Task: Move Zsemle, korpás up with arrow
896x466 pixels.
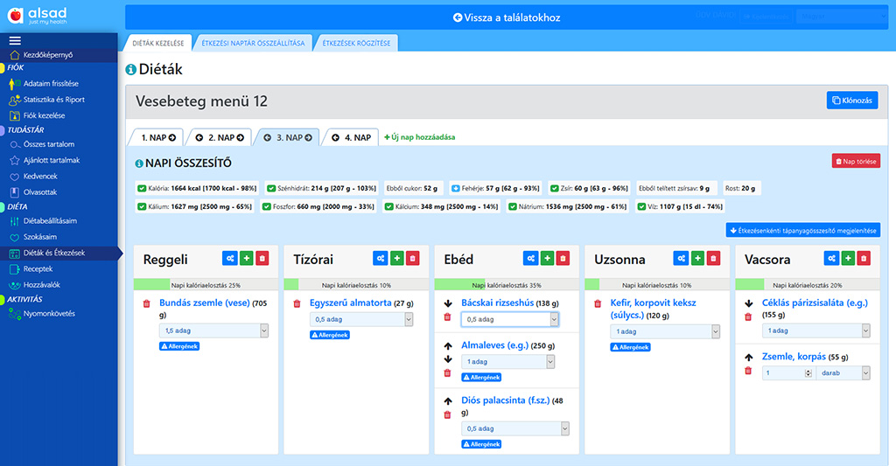Action: [x=749, y=358]
